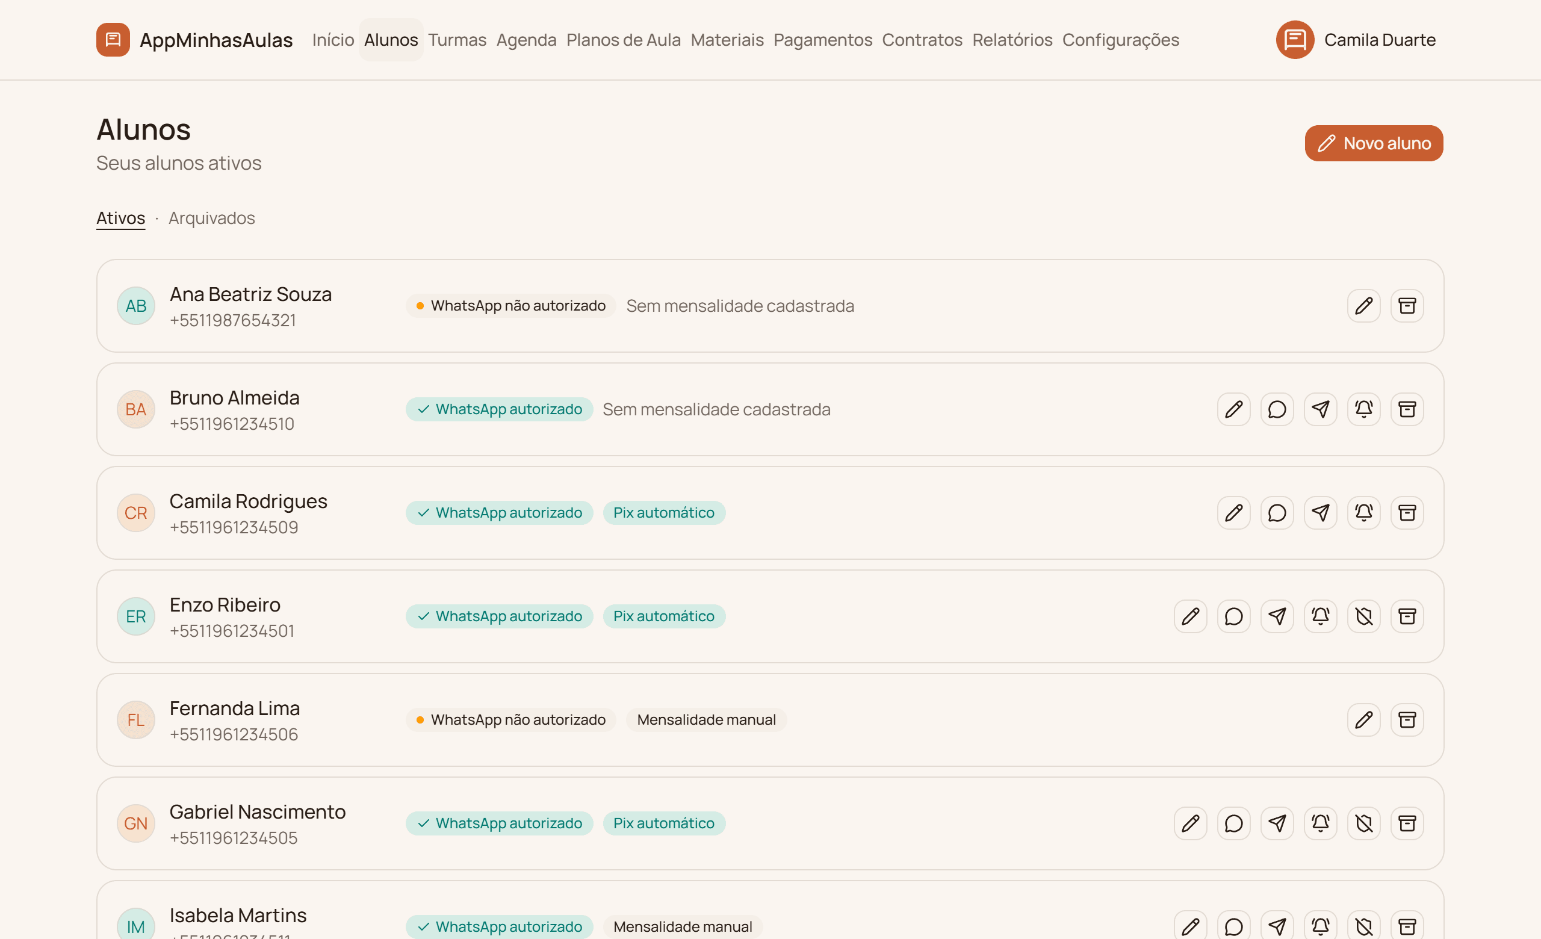
Task: Select the Ativos tab
Action: click(121, 218)
